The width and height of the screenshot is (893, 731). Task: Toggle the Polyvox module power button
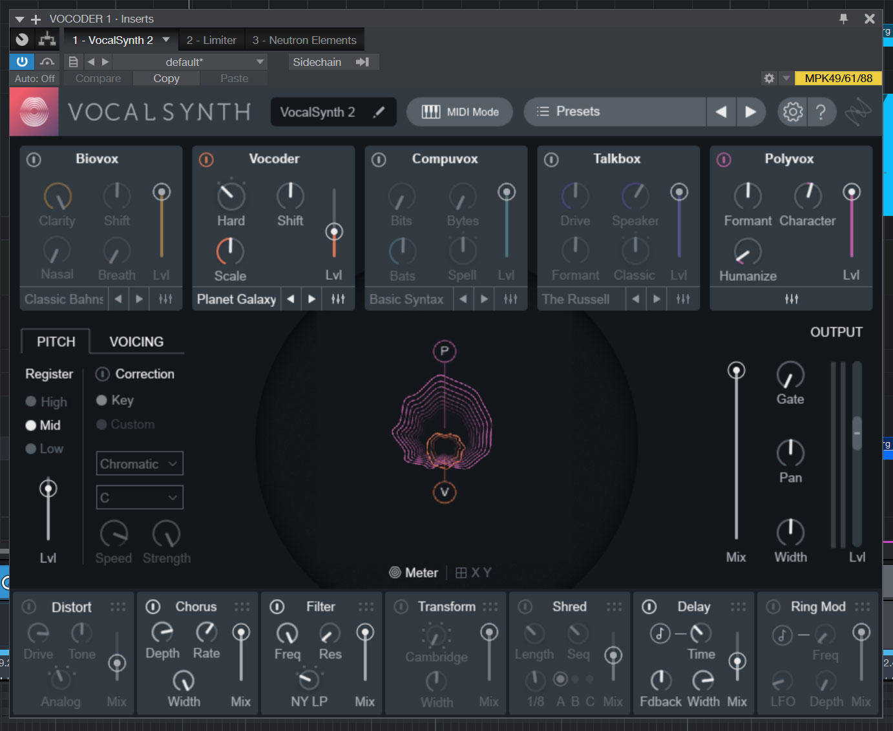coord(724,160)
